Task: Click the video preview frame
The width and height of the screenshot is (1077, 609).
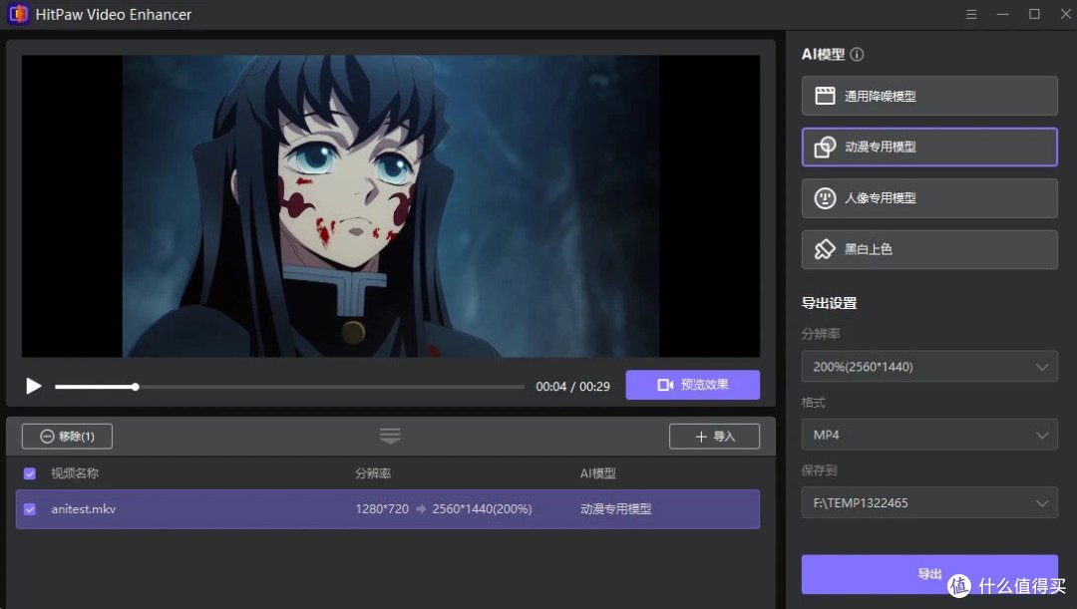Action: [x=390, y=206]
